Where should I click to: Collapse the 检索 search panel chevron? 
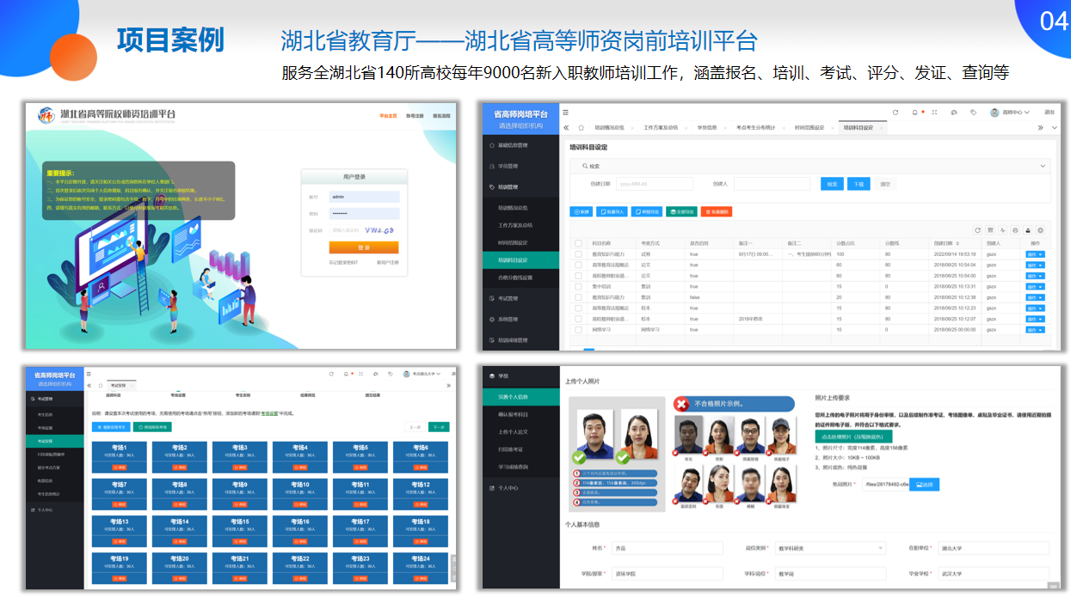point(1043,166)
